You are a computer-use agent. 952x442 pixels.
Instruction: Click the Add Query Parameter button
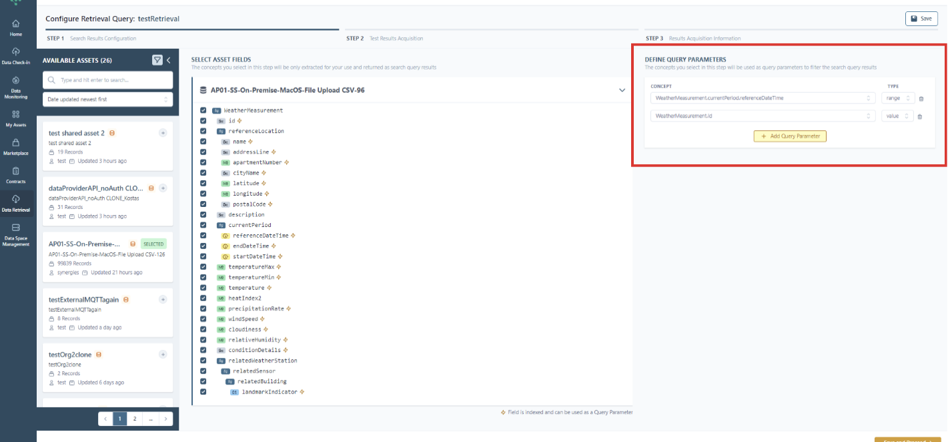point(790,136)
